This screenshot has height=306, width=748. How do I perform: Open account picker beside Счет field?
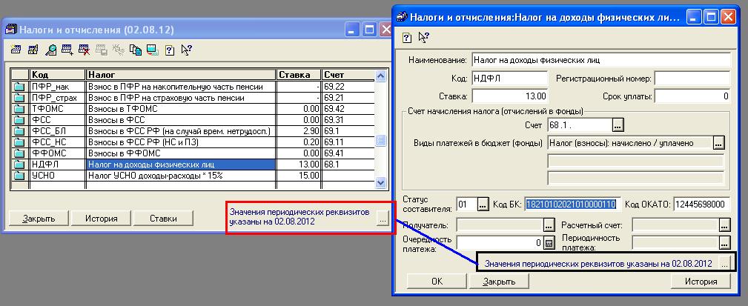click(x=618, y=124)
